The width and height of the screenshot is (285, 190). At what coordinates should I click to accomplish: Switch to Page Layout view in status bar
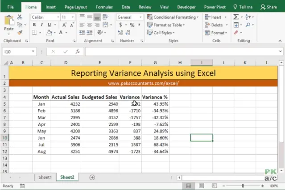tap(201, 186)
